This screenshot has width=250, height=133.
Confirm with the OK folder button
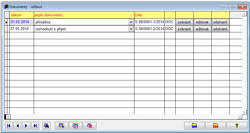194,126
